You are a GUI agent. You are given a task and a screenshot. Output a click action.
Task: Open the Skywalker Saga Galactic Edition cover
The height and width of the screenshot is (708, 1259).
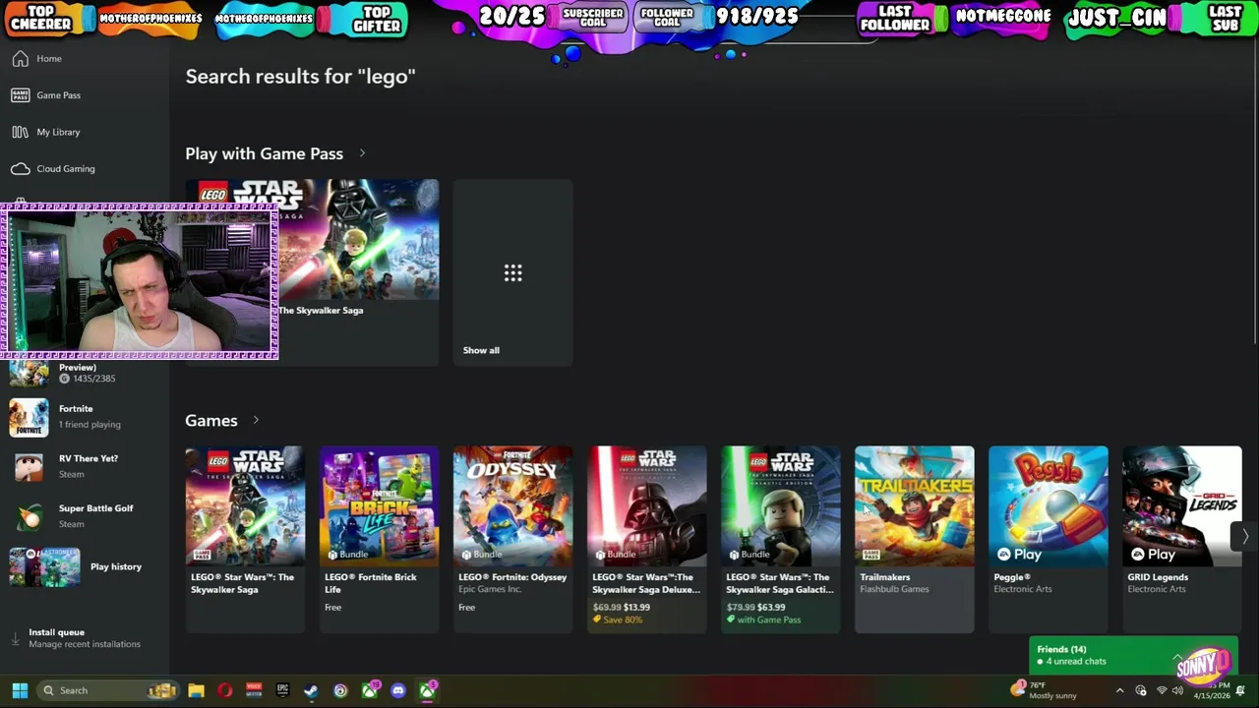coord(780,506)
